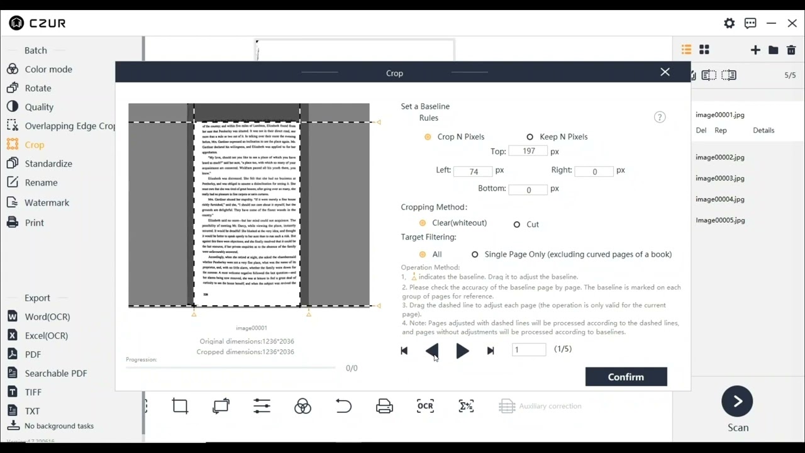Image resolution: width=805 pixels, height=453 pixels.
Task: Go to next page arrow
Action: pos(462,350)
